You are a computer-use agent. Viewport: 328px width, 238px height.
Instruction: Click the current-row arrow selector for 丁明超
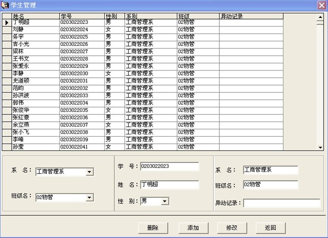coord(7,22)
